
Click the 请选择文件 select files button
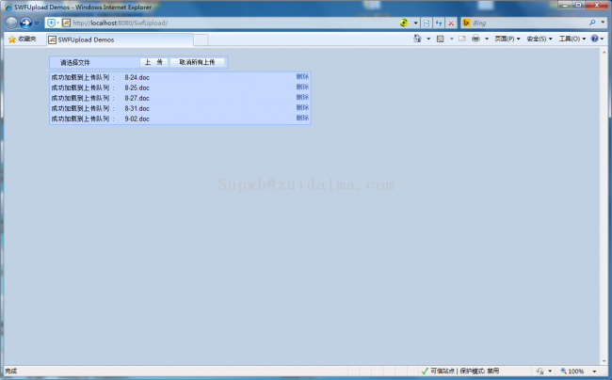click(75, 62)
